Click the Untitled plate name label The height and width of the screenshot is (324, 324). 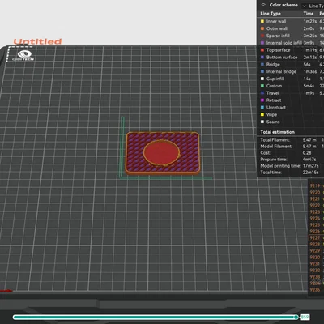(x=37, y=41)
